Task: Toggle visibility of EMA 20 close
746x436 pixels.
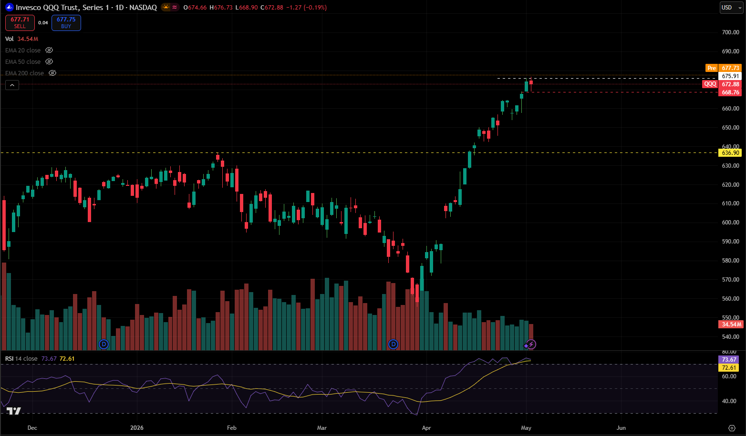Action: pyautogui.click(x=49, y=51)
